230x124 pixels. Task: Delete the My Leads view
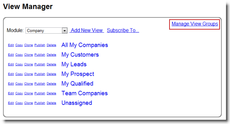(51, 65)
